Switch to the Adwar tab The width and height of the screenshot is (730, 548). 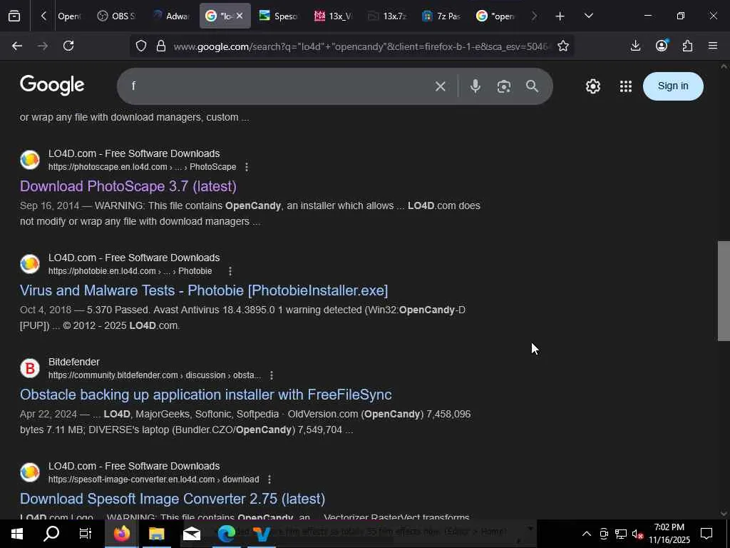click(x=171, y=16)
